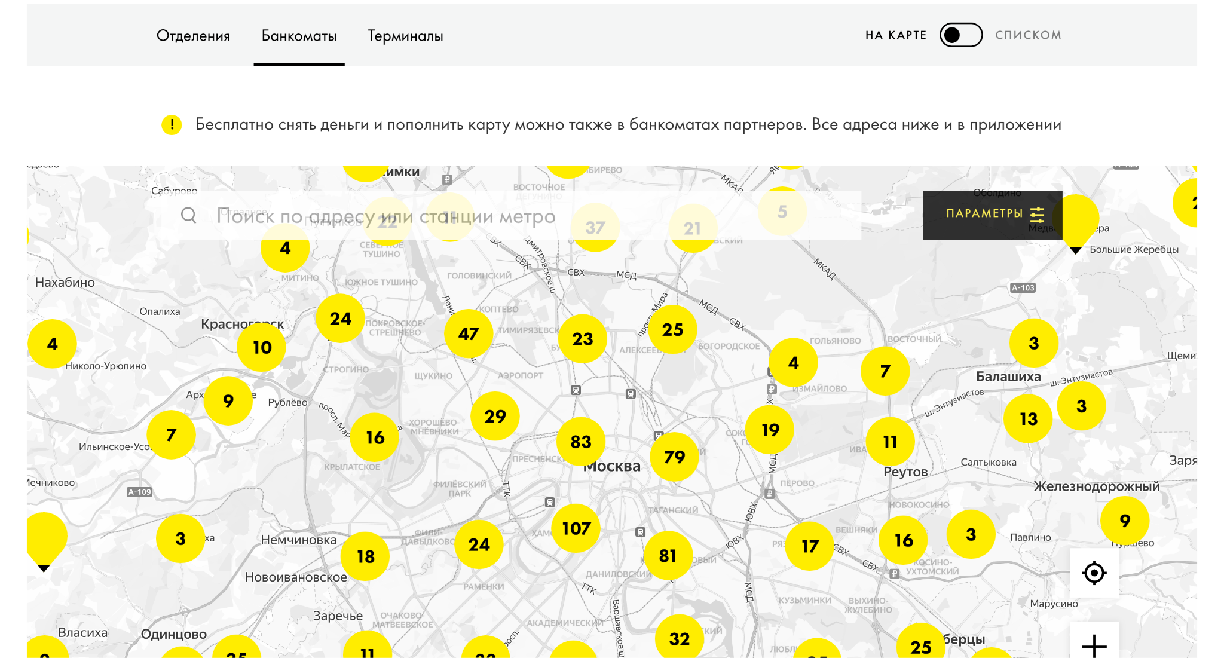
Task: Switch to Списком list view label
Action: [x=1028, y=35]
